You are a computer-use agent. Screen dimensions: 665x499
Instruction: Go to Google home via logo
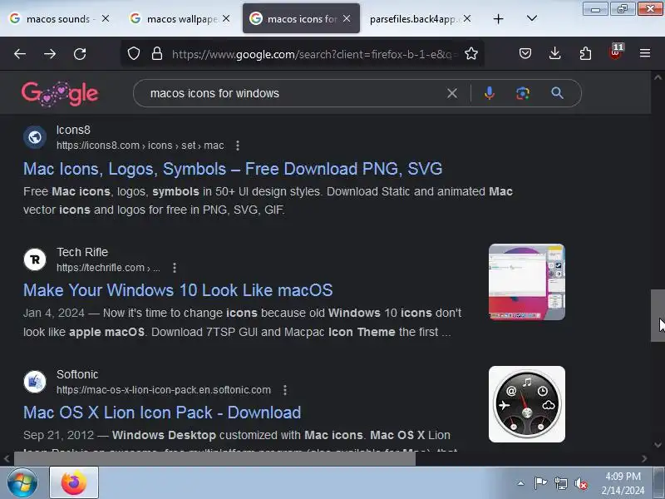click(x=60, y=94)
